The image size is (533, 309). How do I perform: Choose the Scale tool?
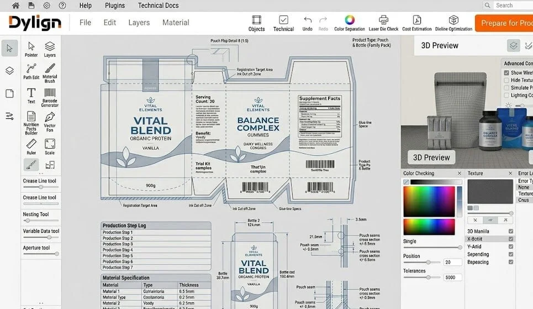50,146
